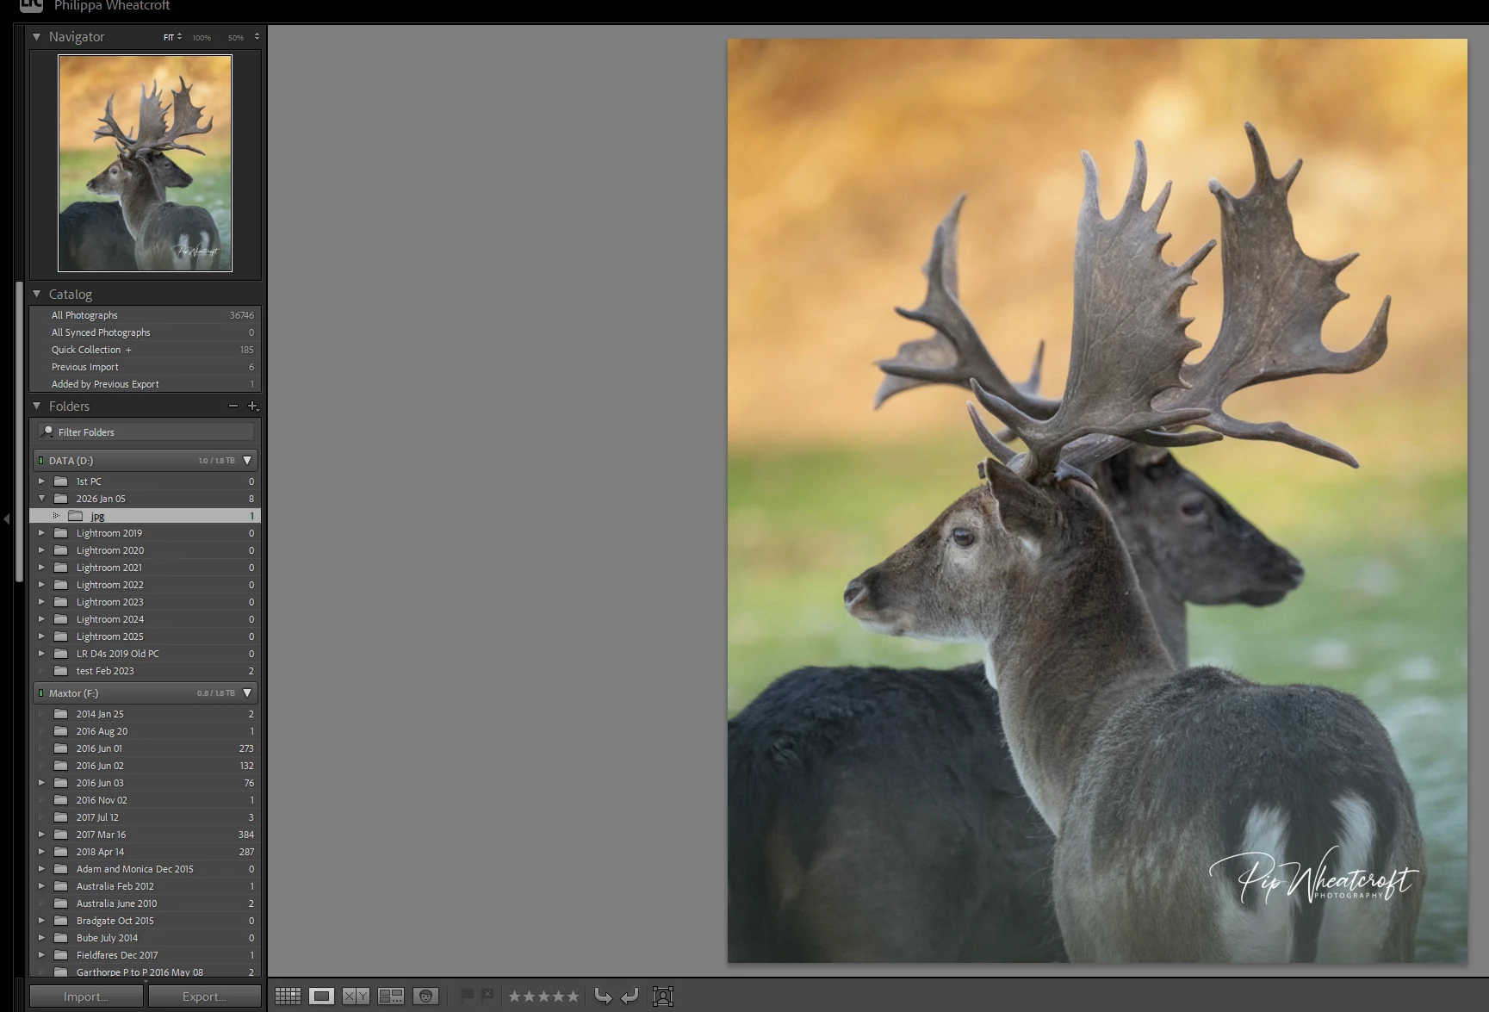Open Survey view
This screenshot has height=1012, width=1489.
point(391,996)
